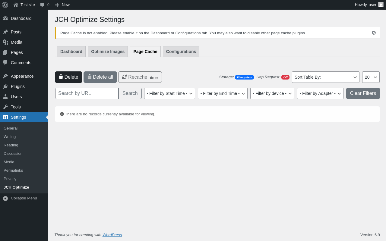Screen dimensions: 386x241
Task: Open the rows-per-page 20 dropdown
Action: [x=371, y=77]
